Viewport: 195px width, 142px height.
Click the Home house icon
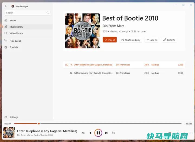click(6, 20)
